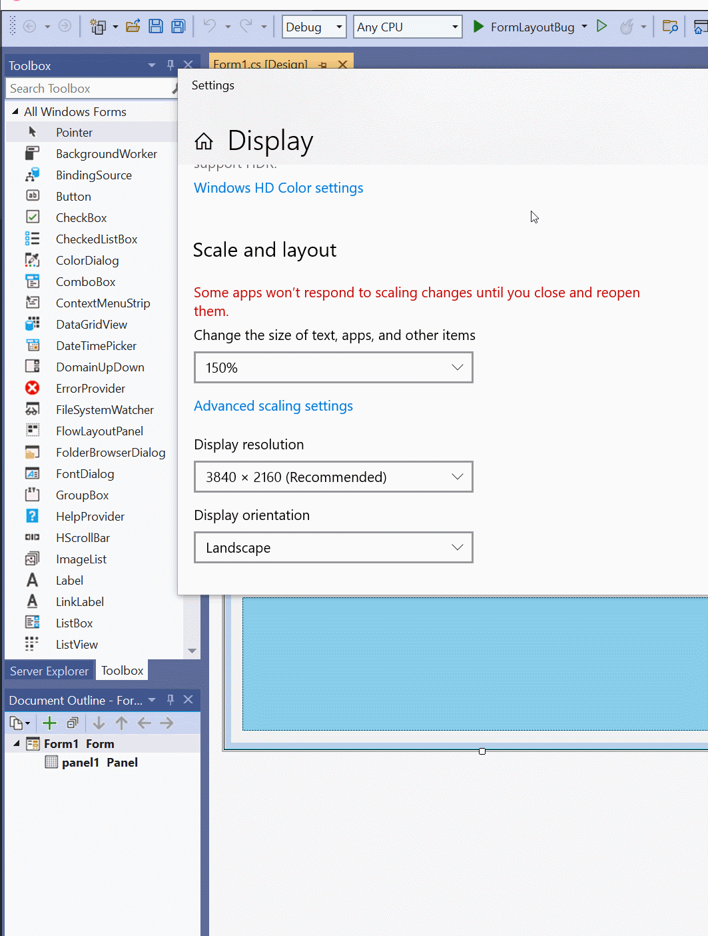Click the Save toolbar icon
Image resolution: width=708 pixels, height=936 pixels.
[x=156, y=25]
